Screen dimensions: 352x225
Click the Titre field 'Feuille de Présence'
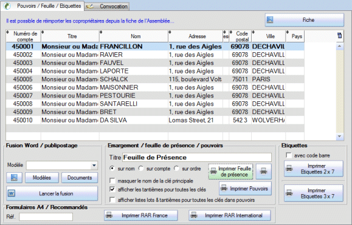point(197,158)
